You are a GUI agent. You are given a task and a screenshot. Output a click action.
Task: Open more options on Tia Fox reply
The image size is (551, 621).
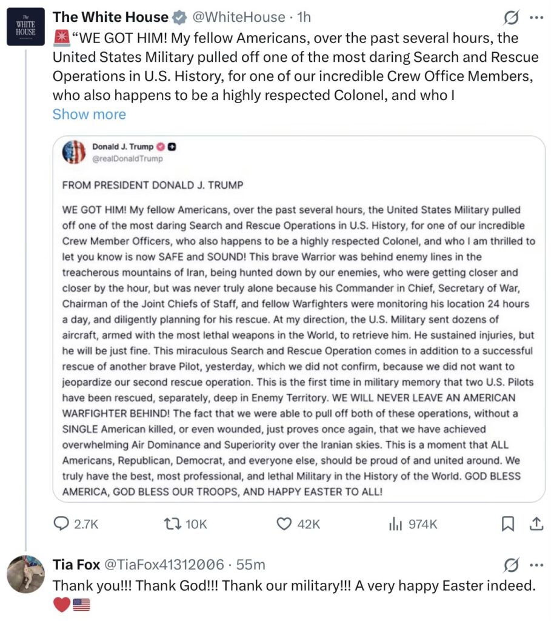pyautogui.click(x=536, y=565)
